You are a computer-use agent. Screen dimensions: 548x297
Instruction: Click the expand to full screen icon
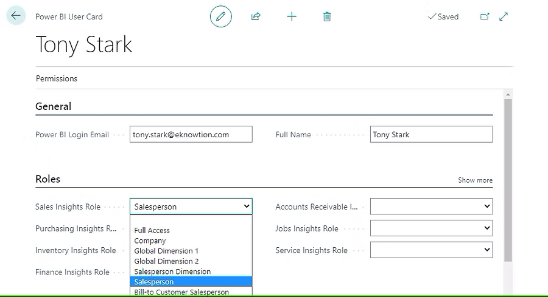[504, 16]
